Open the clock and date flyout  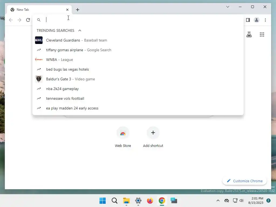pos(256,201)
